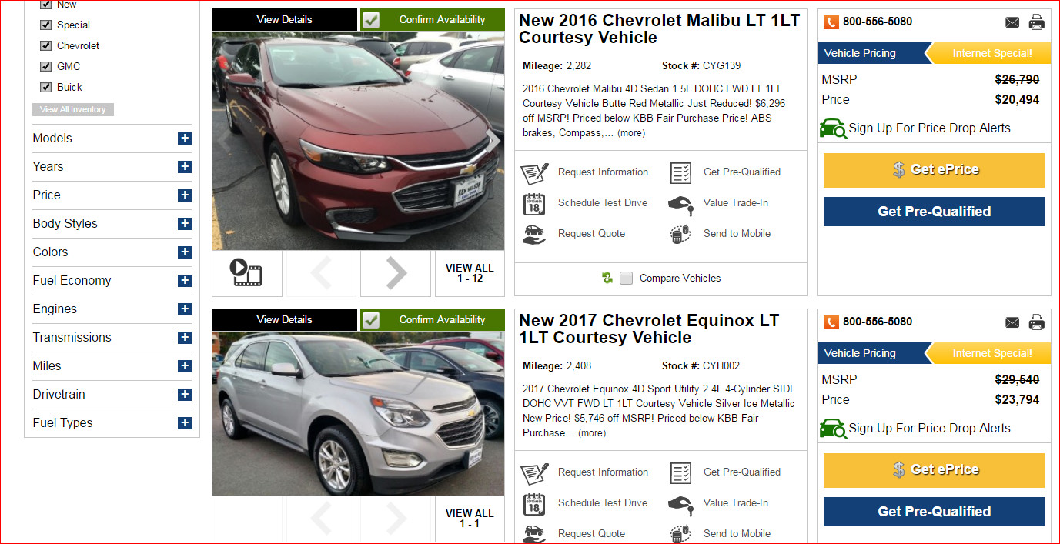The image size is (1060, 544).
Task: Expand the Models filter section
Action: coord(185,139)
